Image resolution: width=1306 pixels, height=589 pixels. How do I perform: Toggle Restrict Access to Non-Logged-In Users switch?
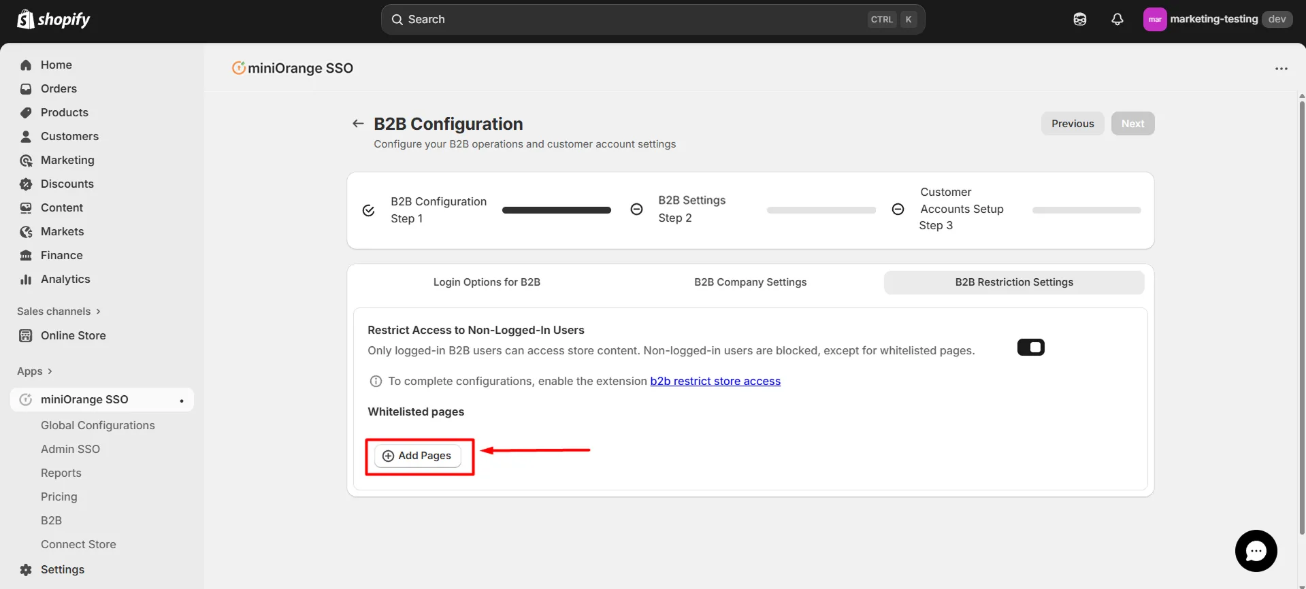pos(1031,348)
